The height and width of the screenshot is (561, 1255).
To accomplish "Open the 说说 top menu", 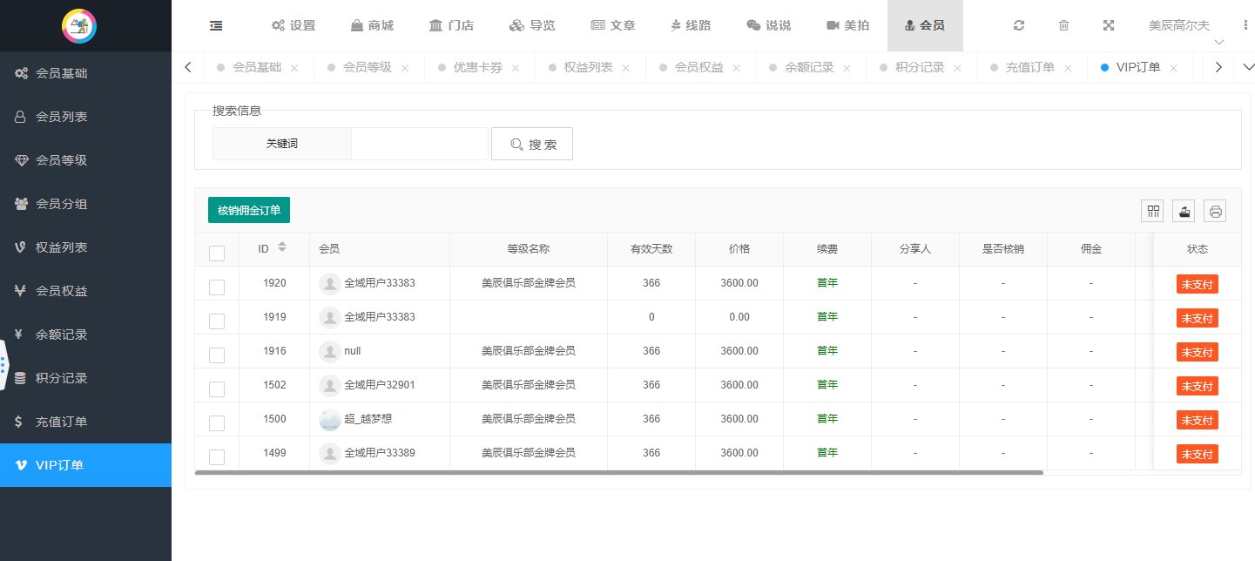I will click(x=769, y=25).
